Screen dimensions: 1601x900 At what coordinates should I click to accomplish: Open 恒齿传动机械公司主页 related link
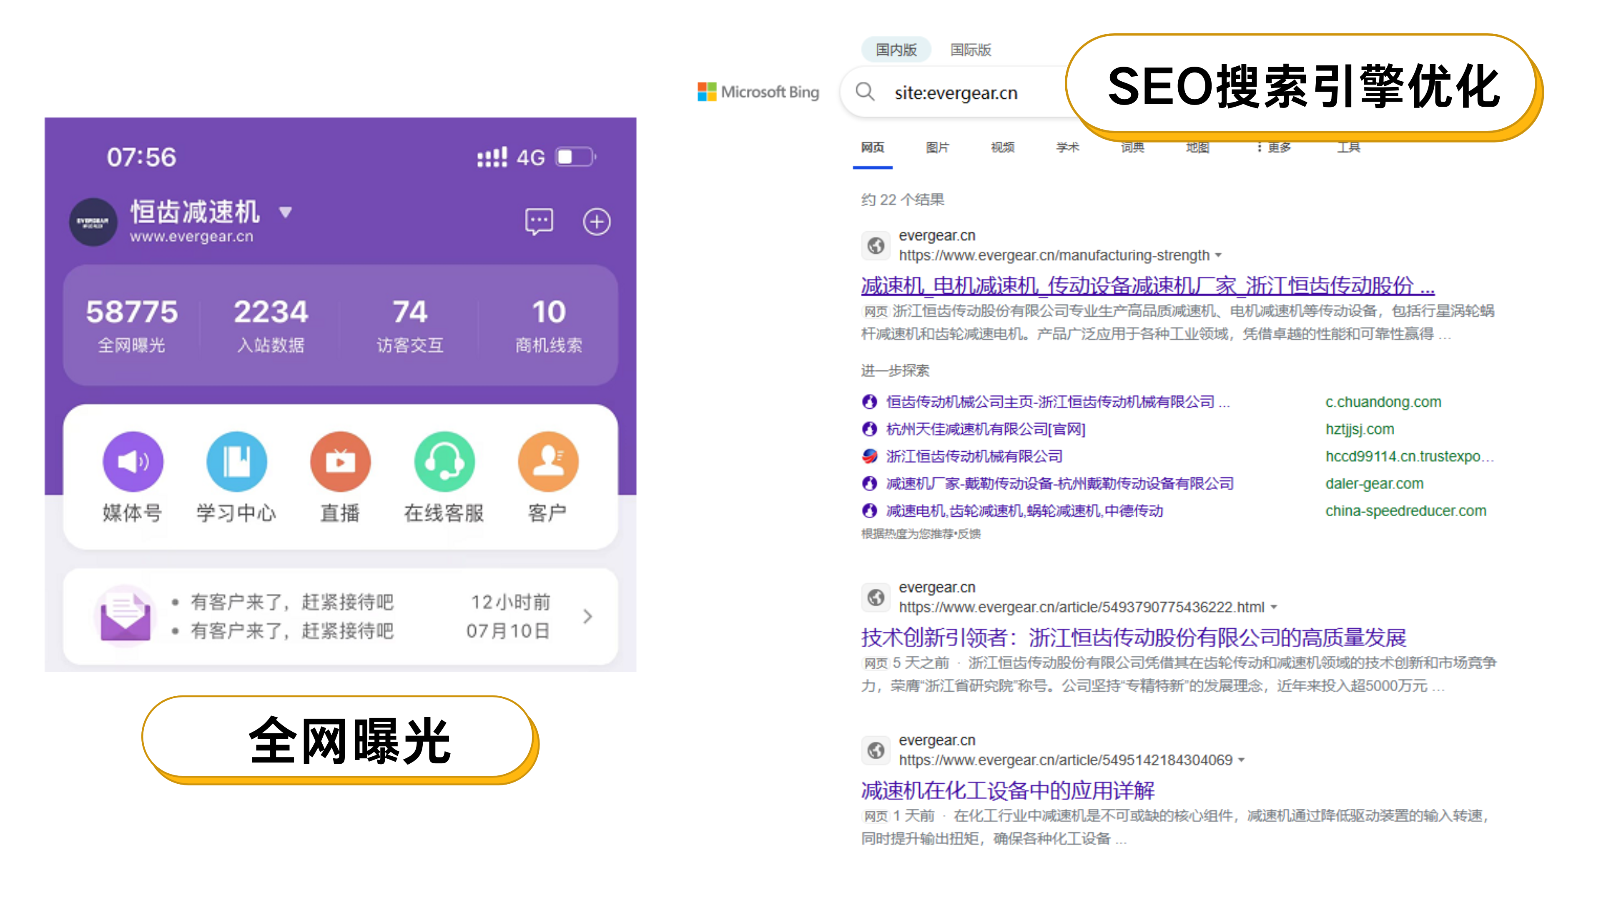click(x=1058, y=402)
